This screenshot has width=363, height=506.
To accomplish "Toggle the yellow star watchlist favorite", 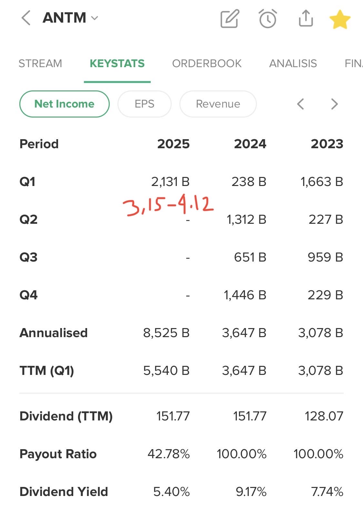I will click(340, 19).
